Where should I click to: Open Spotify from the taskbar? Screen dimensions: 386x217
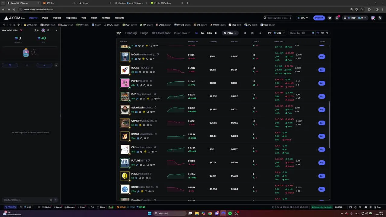pyautogui.click(x=230, y=213)
